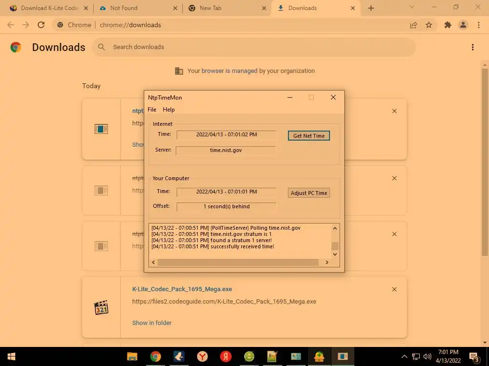Click the log scroll up arrow
The width and height of the screenshot is (489, 366).
(x=335, y=228)
